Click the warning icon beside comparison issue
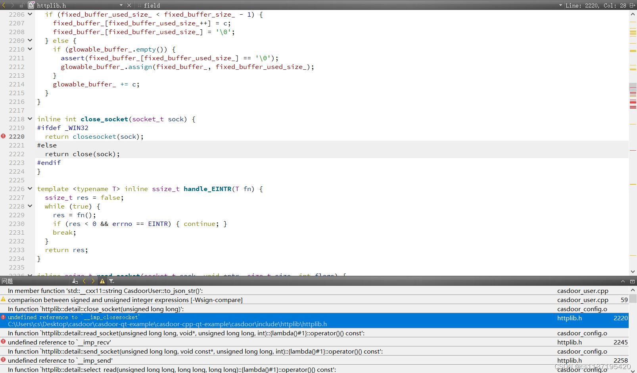The image size is (637, 373). click(3, 299)
